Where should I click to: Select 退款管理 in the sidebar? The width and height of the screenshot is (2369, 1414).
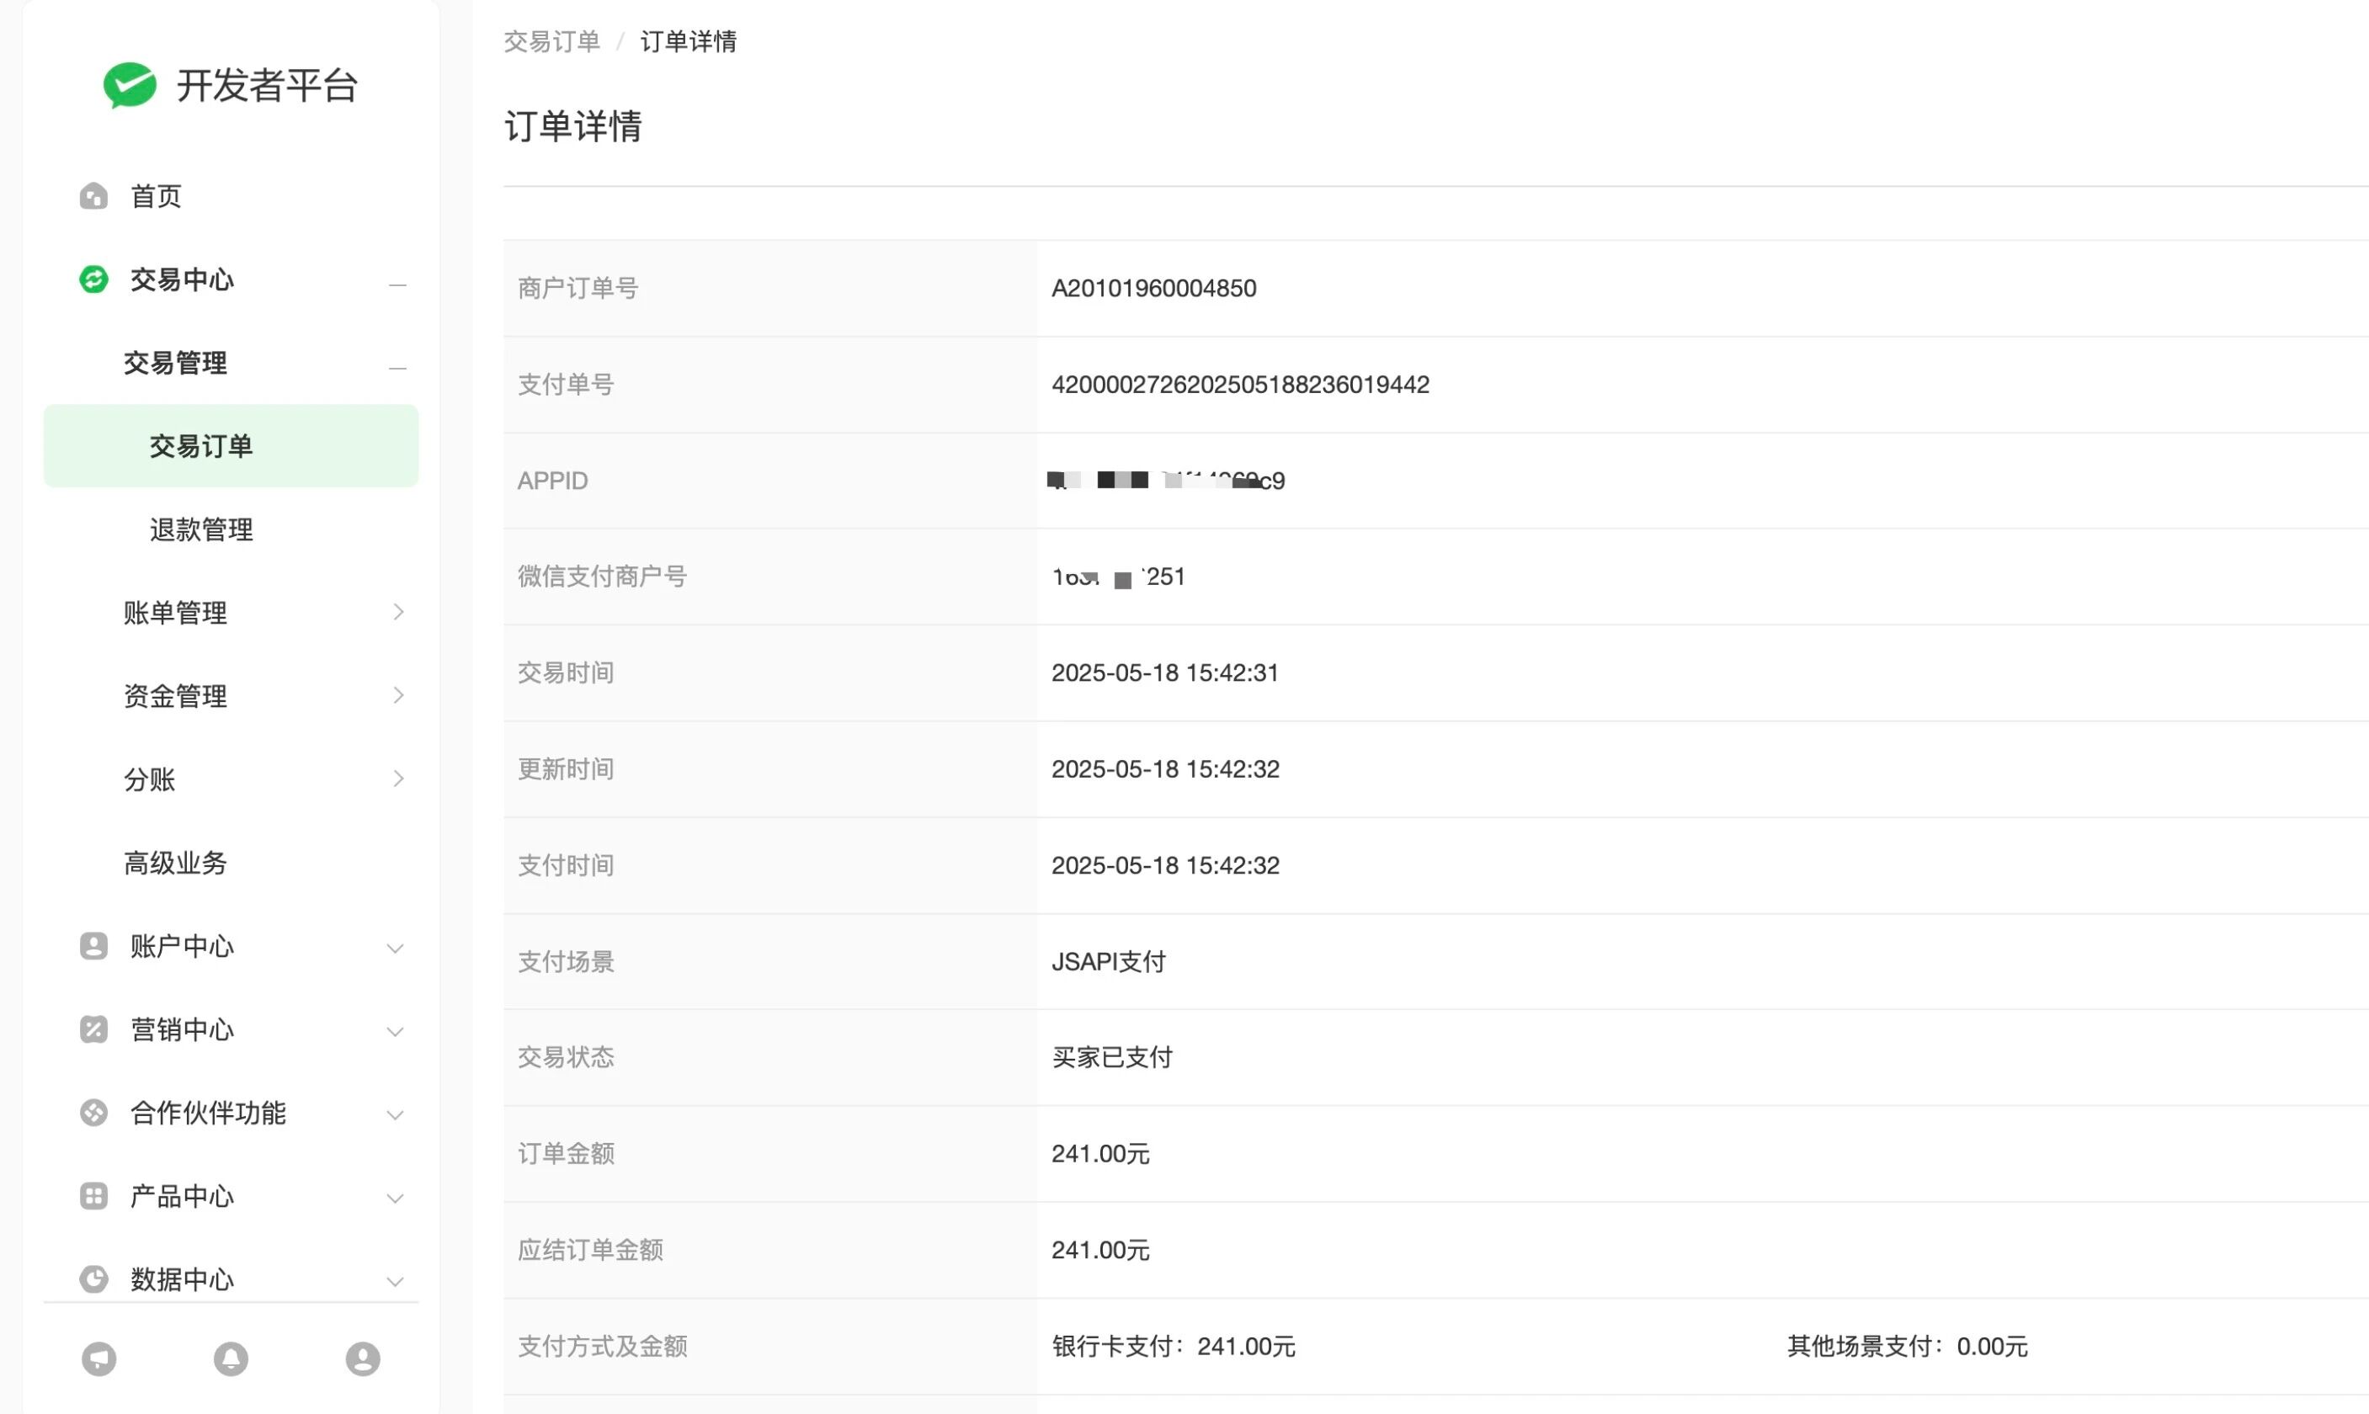[201, 529]
